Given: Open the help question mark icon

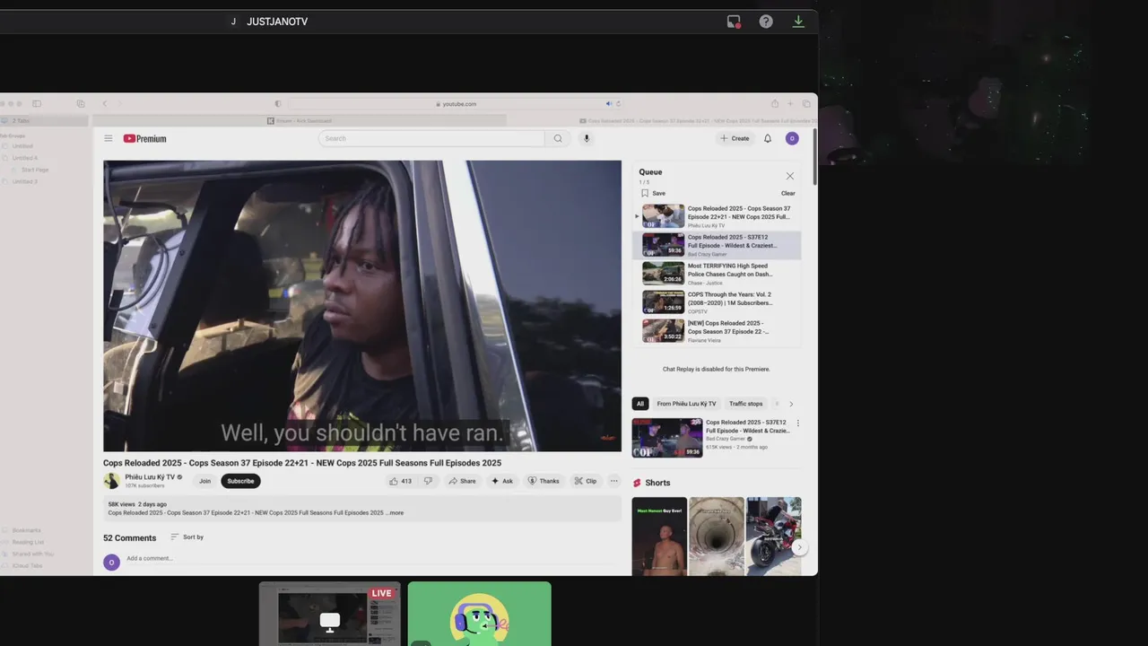Looking at the screenshot, I should point(766,22).
